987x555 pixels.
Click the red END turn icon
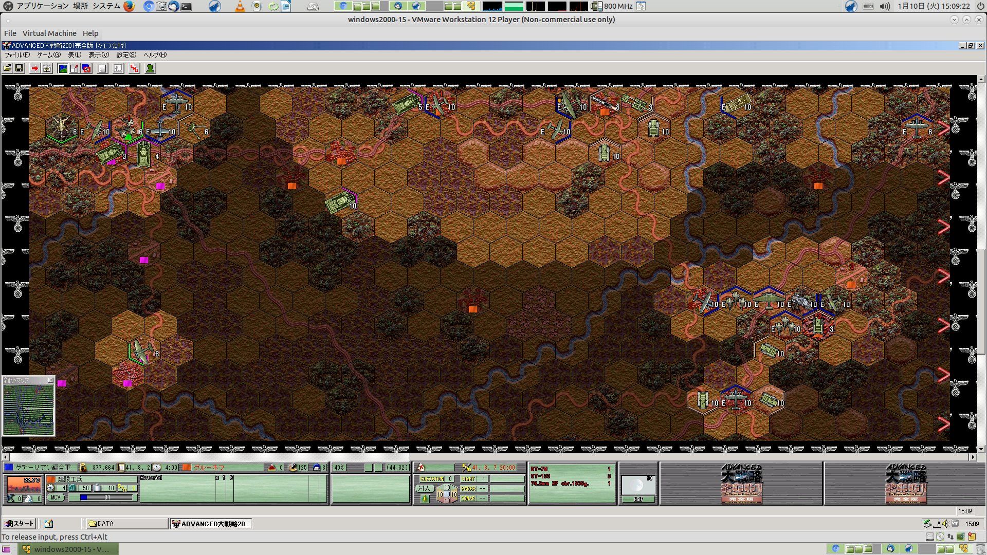click(x=134, y=68)
